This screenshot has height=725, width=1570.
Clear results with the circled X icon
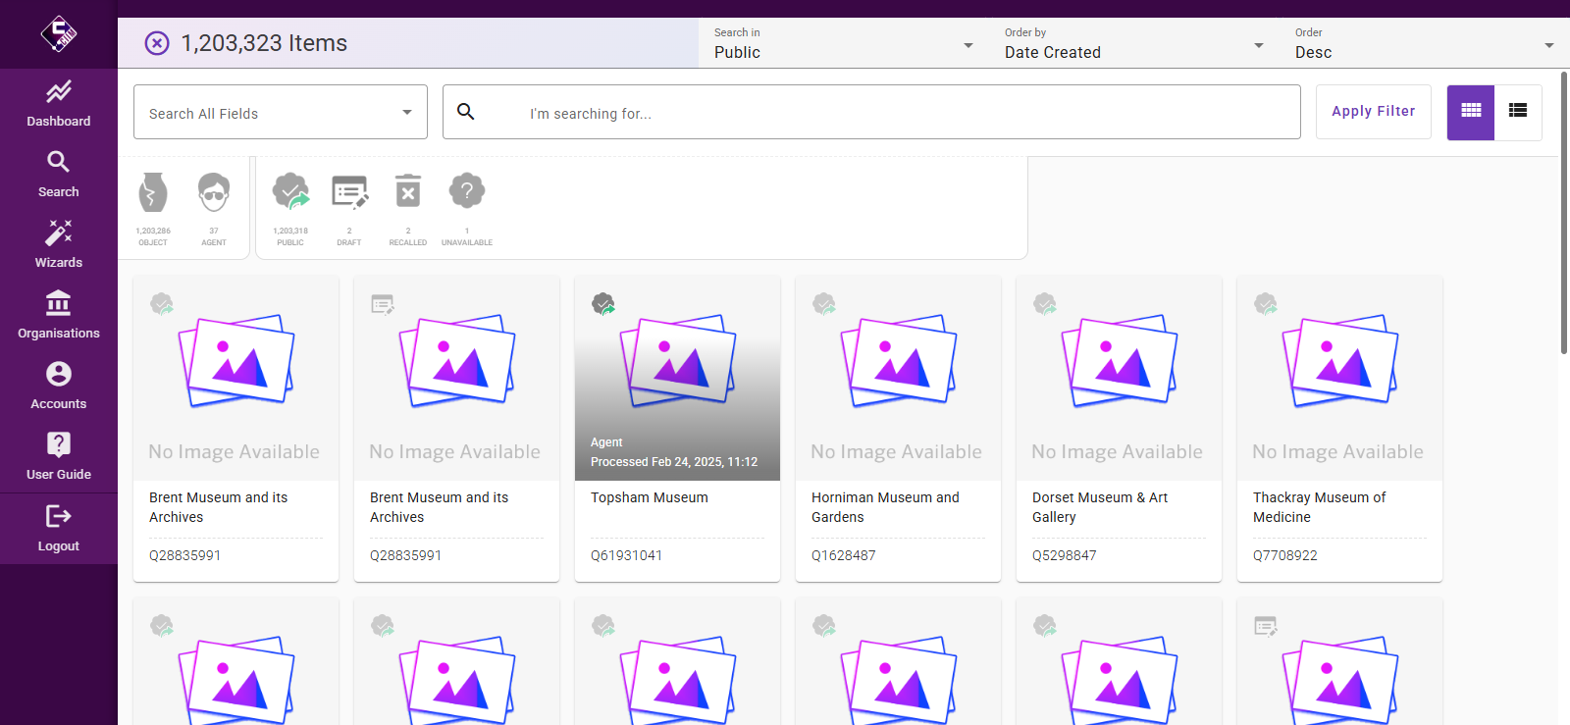[157, 43]
